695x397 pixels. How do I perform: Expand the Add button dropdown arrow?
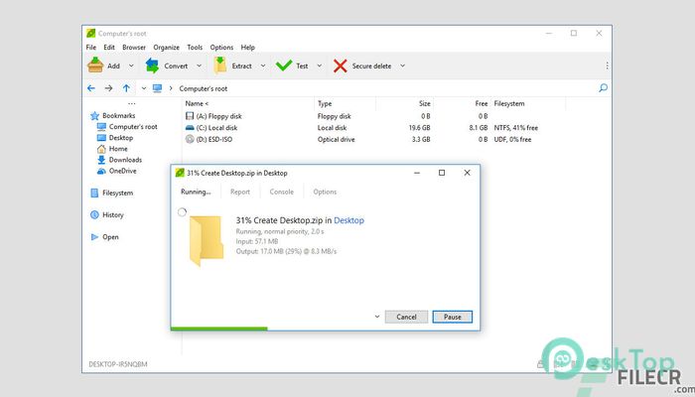131,66
